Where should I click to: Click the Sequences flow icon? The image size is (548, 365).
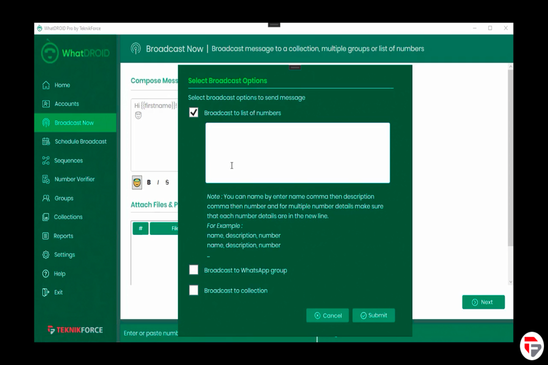coord(46,161)
